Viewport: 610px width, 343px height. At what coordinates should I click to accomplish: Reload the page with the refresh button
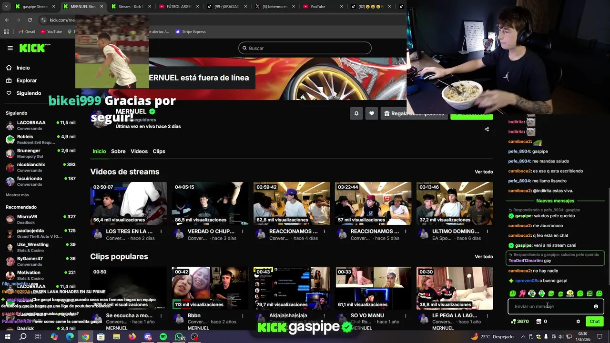coord(30,20)
